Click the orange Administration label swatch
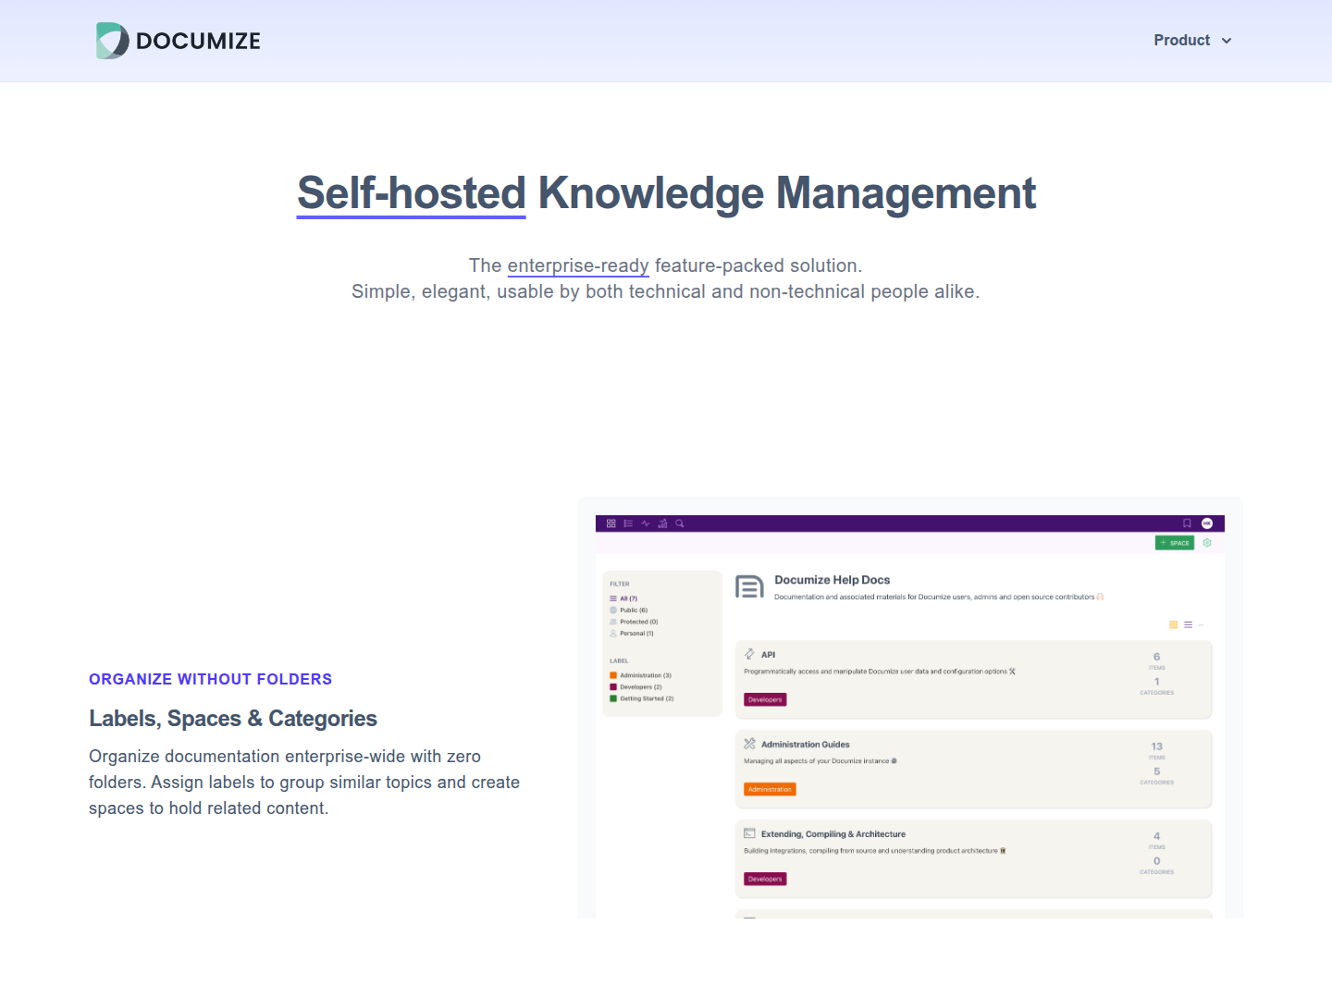 click(613, 675)
